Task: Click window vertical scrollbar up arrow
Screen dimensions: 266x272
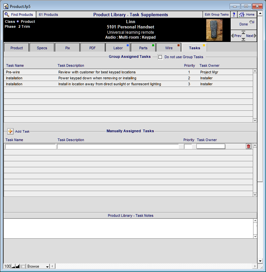Action: coord(260,13)
